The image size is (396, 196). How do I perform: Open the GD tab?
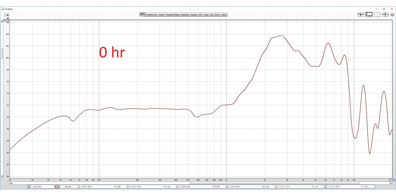tap(212, 15)
